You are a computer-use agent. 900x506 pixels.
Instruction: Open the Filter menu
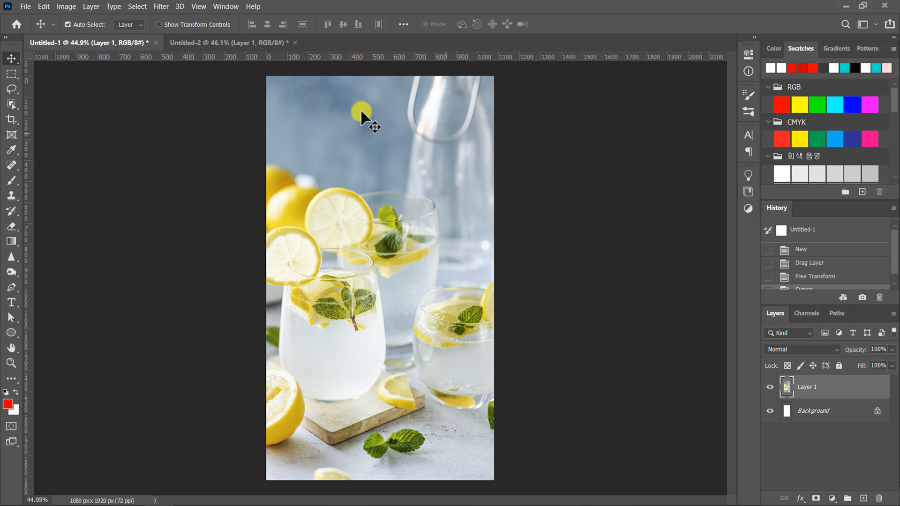(160, 7)
